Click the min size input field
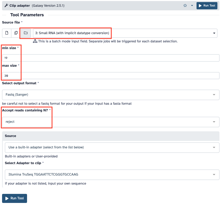Image resolution: width=221 pixels, height=205 pixels. point(110,58)
